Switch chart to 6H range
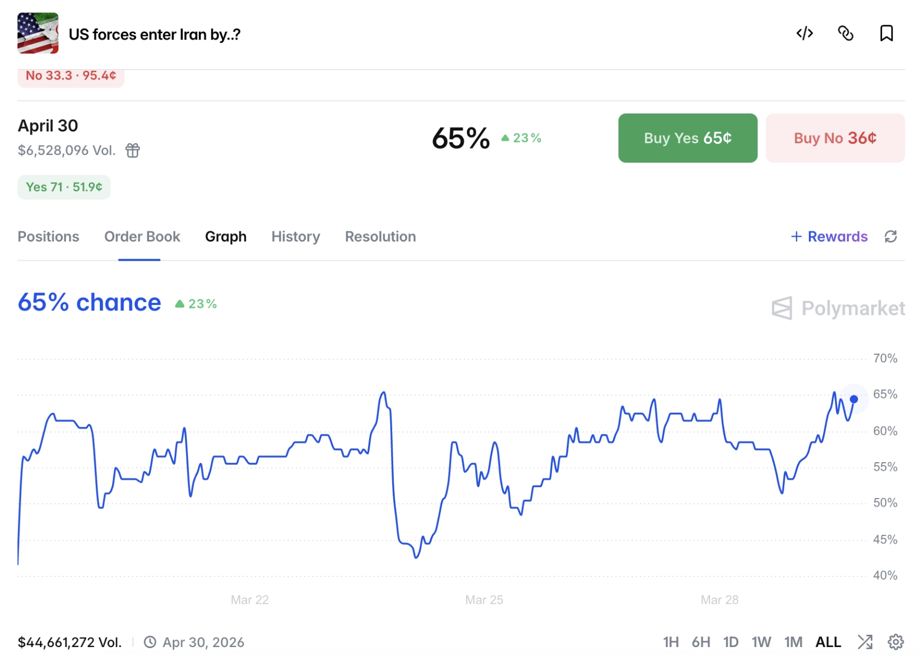Viewport: 921px width, 654px height. click(x=701, y=642)
